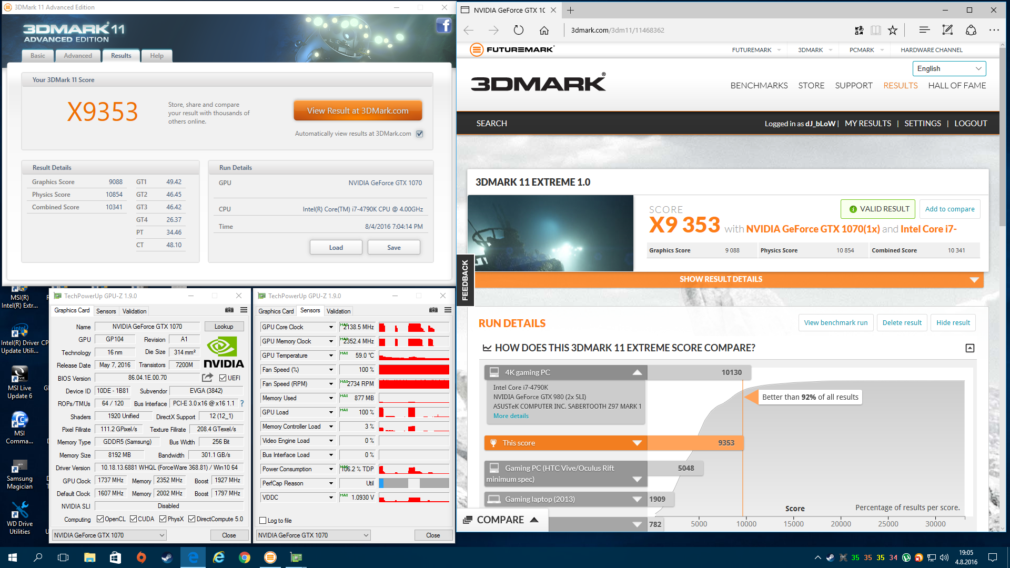Open File Explorer from the taskbar
The image size is (1010, 568).
89,557
